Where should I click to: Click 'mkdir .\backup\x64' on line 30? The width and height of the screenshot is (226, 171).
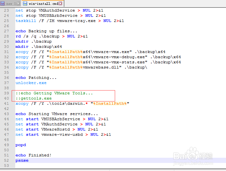tap(38, 47)
